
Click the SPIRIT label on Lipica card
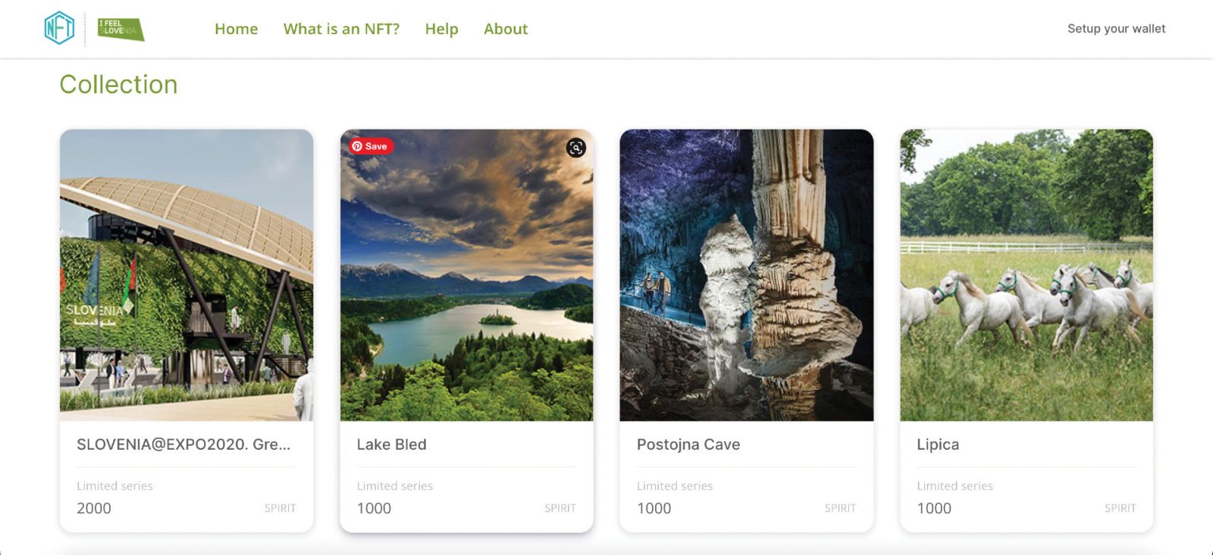pyautogui.click(x=1120, y=508)
